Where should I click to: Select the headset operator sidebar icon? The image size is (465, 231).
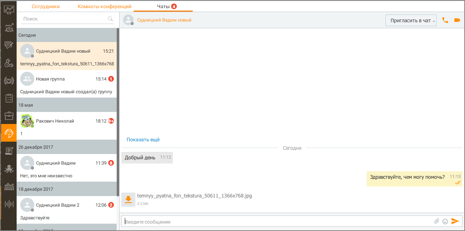click(x=9, y=133)
